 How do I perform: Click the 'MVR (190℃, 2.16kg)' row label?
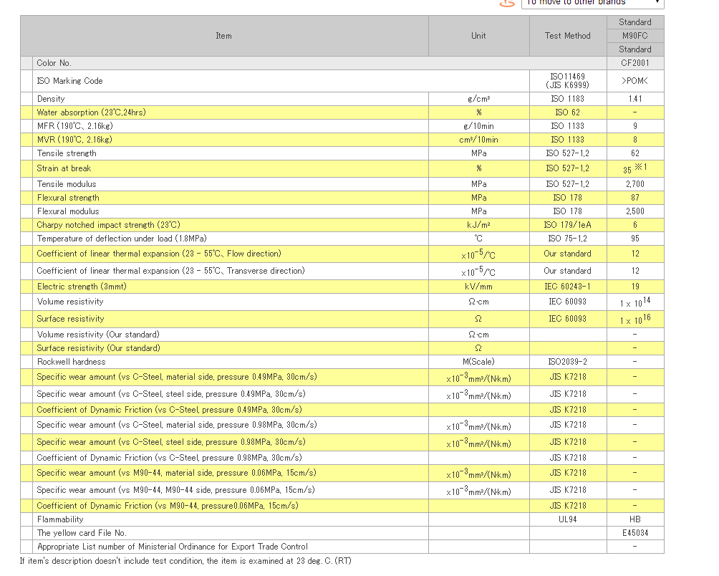tap(74, 140)
